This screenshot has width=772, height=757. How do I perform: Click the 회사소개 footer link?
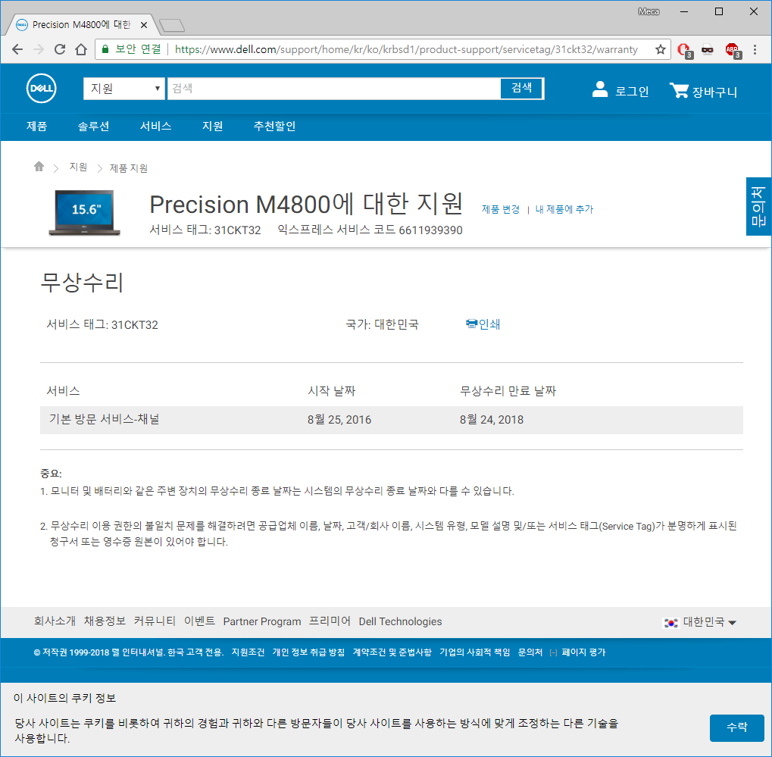55,621
